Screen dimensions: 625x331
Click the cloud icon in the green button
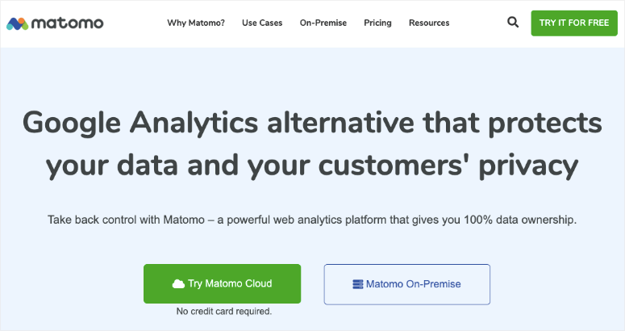point(178,284)
